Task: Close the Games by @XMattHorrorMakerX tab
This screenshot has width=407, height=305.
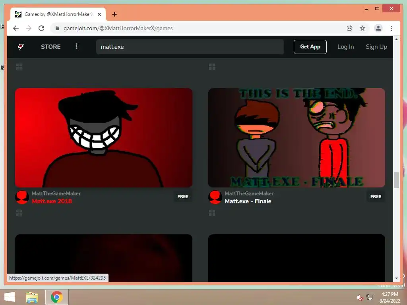Action: pyautogui.click(x=99, y=14)
